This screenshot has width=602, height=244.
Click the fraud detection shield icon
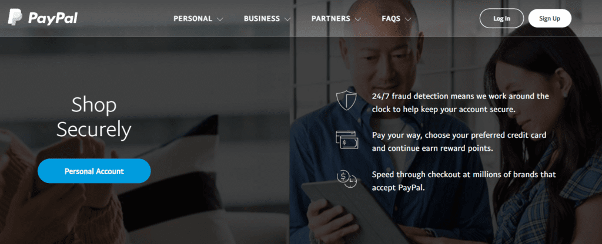point(346,100)
